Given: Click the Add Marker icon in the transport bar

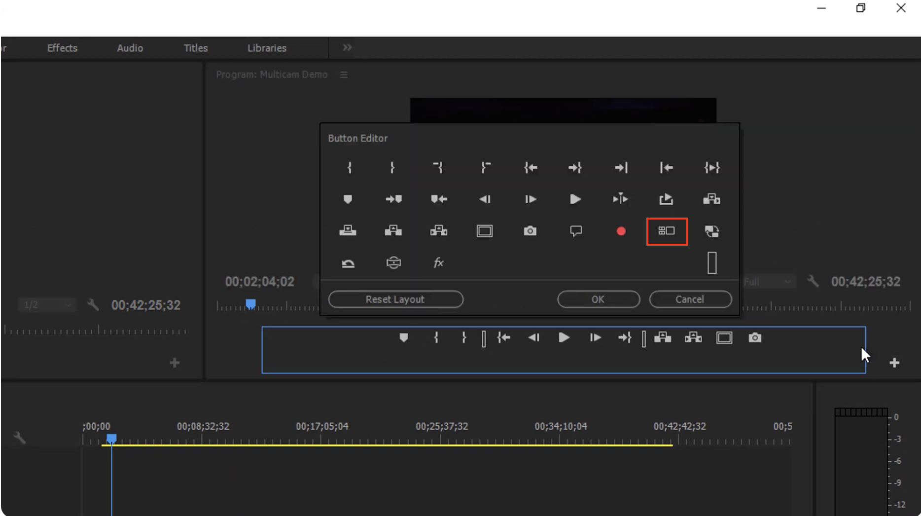Looking at the screenshot, I should (x=404, y=338).
